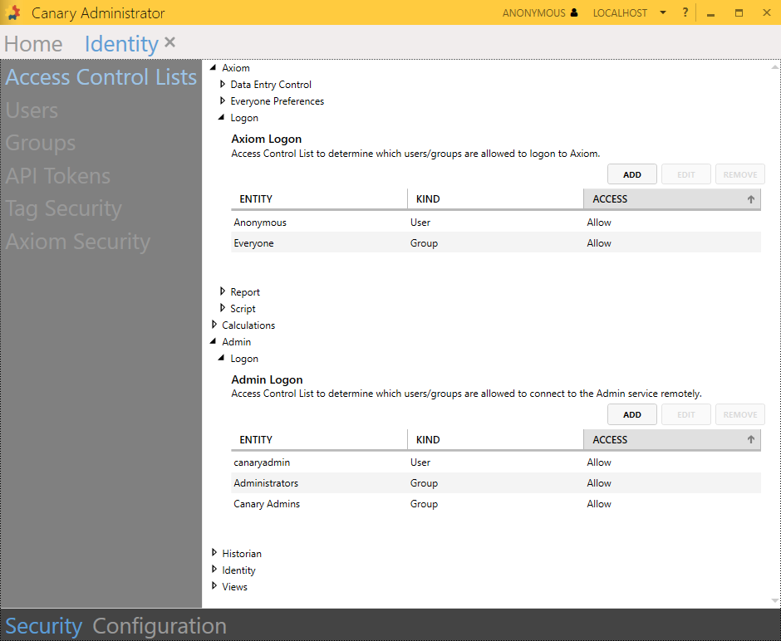Open the LOCALHOST dropdown arrow
The width and height of the screenshot is (781, 641).
[662, 12]
